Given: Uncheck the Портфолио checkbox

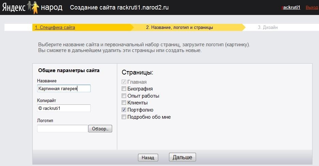Looking at the screenshot, I should click(x=124, y=110).
